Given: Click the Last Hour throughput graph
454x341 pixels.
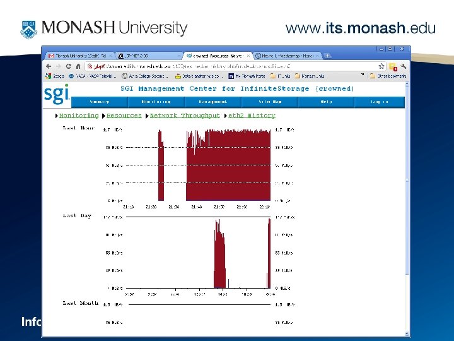Looking at the screenshot, I should 199,165.
